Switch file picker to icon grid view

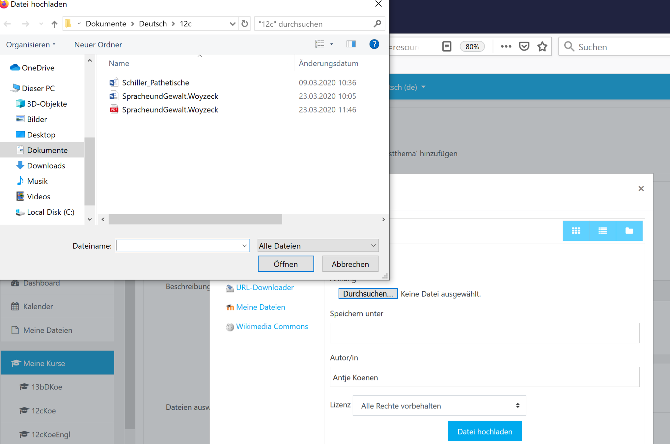pos(576,231)
